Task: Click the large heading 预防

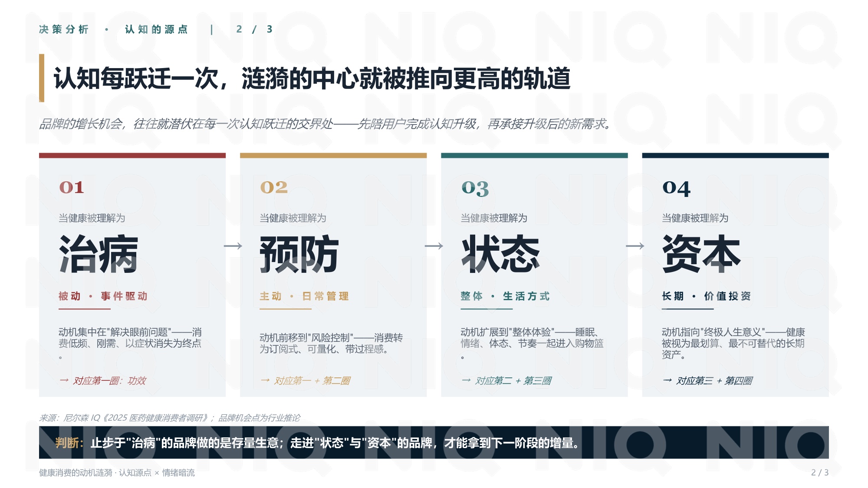Action: tap(299, 254)
